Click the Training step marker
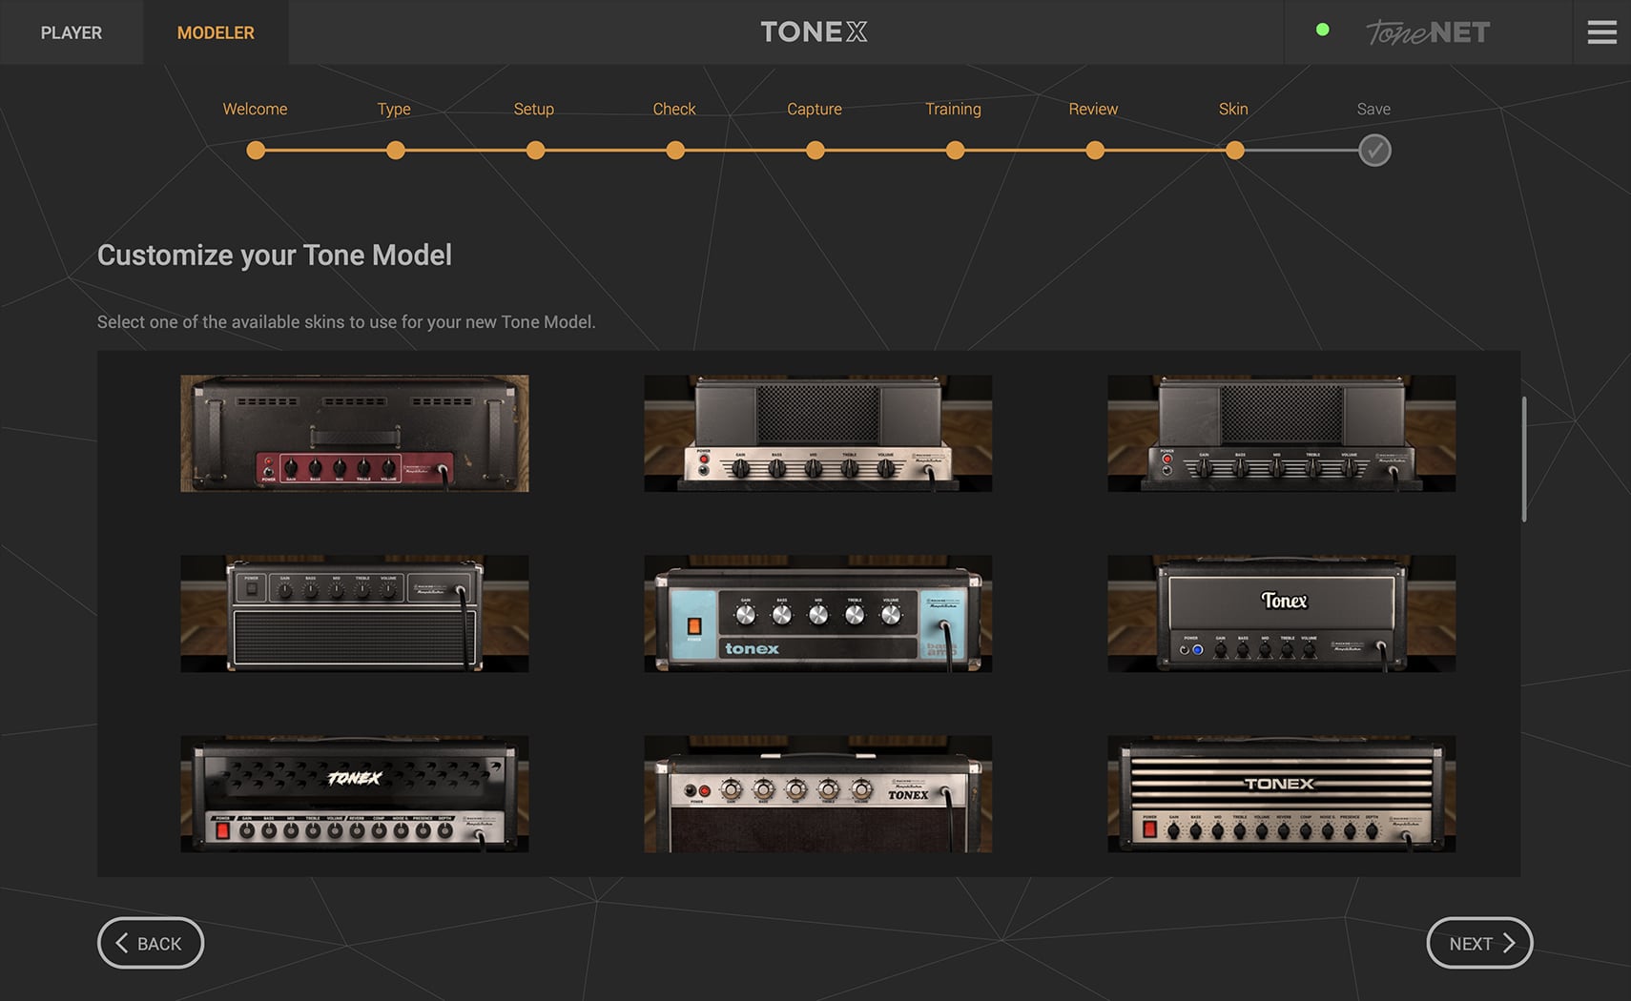This screenshot has height=1001, width=1631. 954,150
